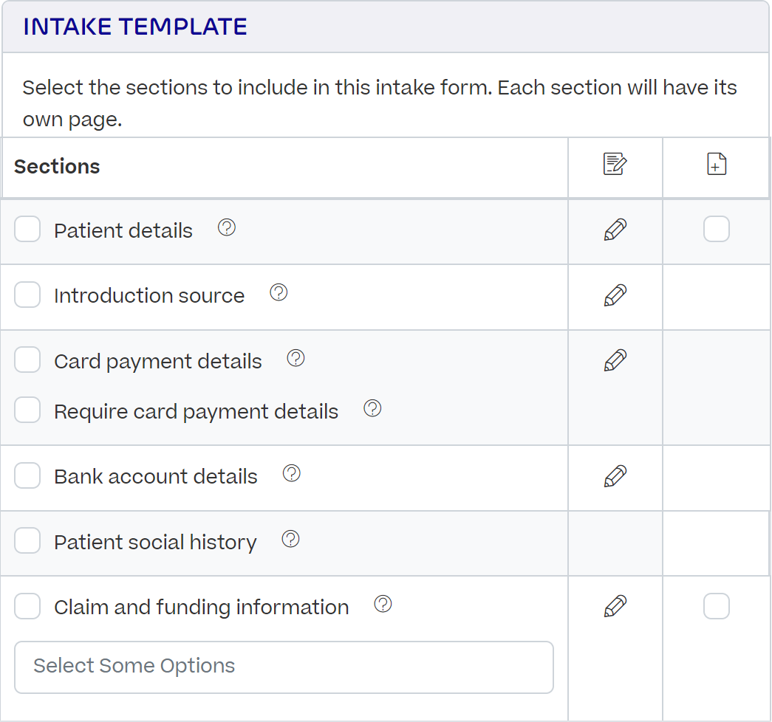Click the edit pencil for Patient details
Viewport: 772px width, 722px height.
(615, 229)
